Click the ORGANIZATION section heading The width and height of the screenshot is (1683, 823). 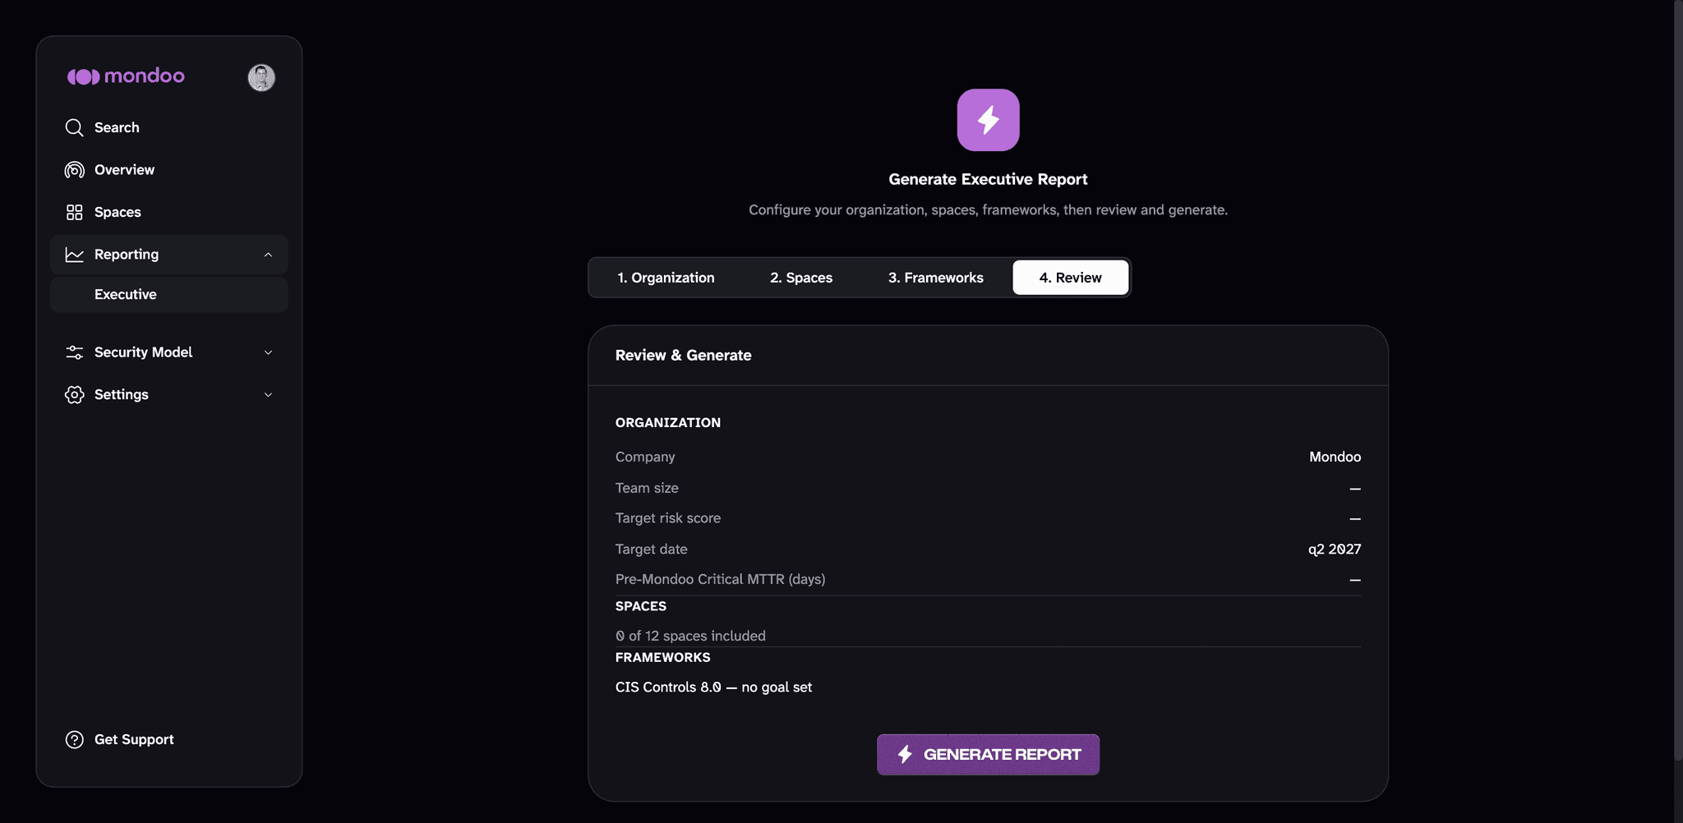[x=667, y=423]
